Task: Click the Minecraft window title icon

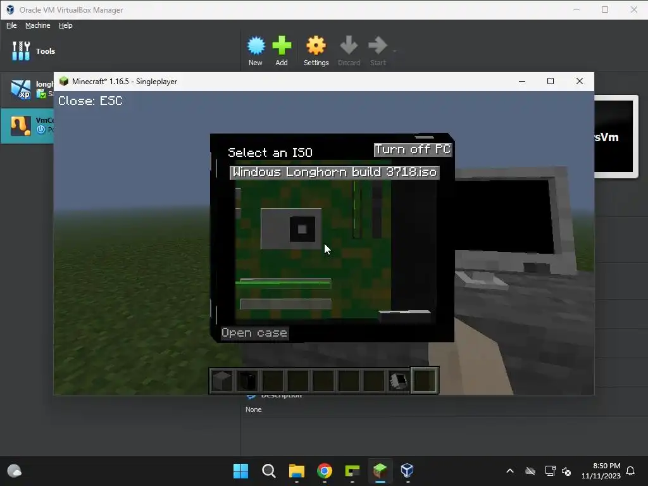Action: click(64, 81)
